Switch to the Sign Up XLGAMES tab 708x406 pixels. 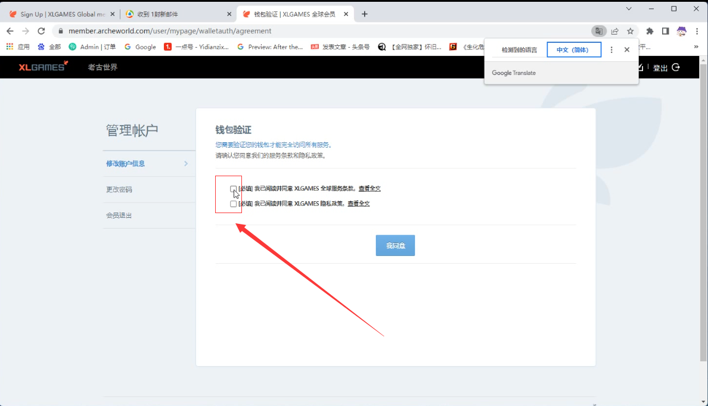(60, 14)
